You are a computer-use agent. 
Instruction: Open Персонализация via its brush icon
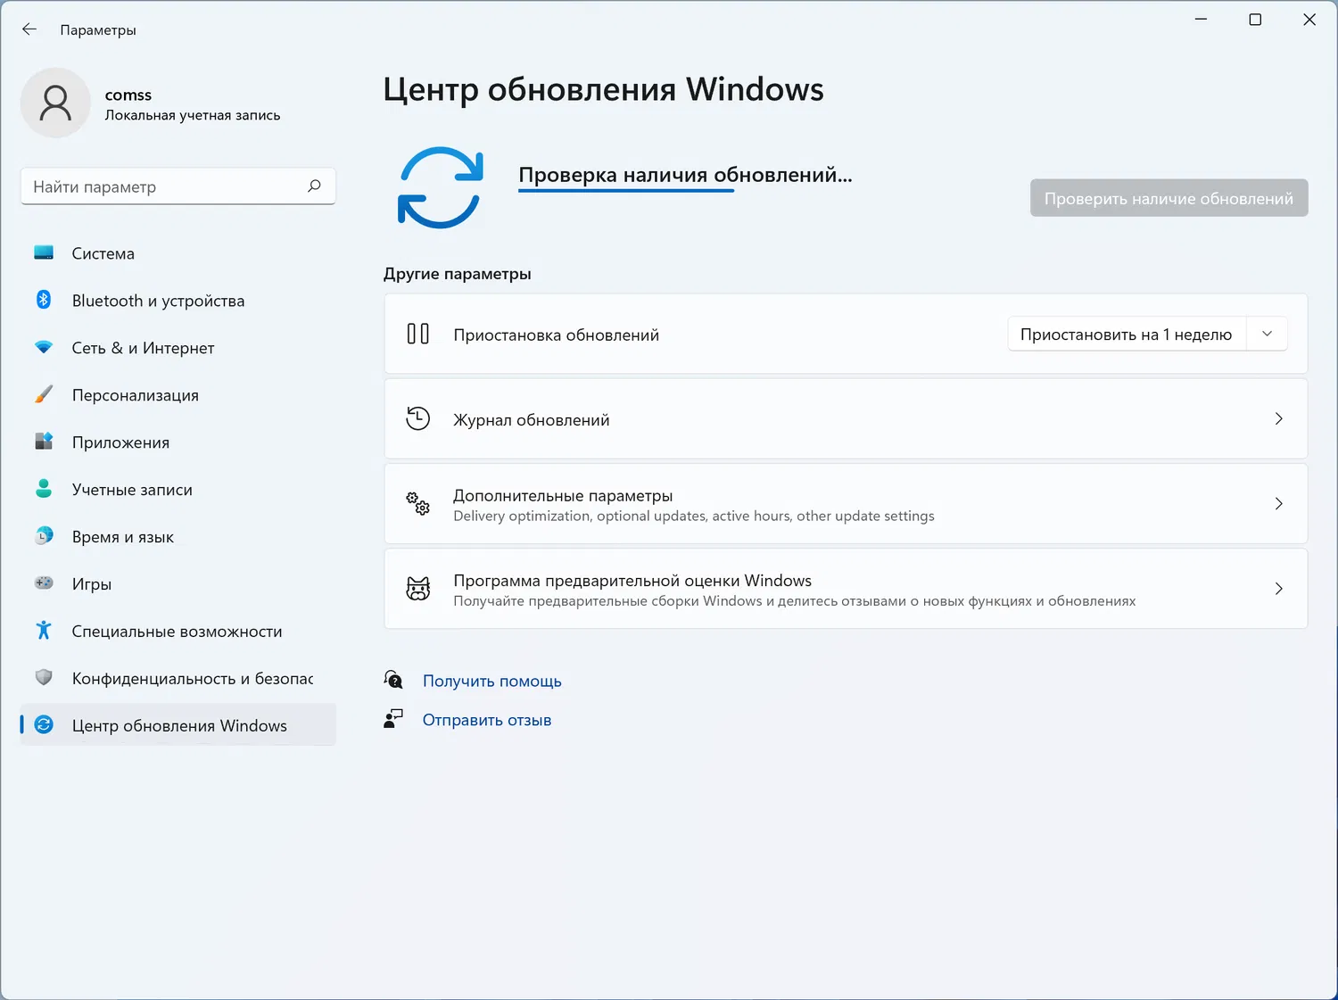point(44,394)
